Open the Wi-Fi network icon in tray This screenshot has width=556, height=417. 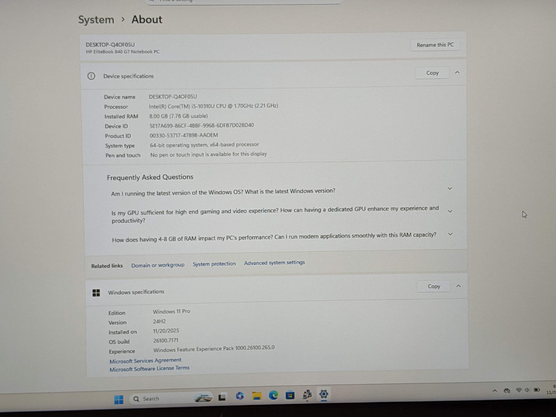coord(519,390)
